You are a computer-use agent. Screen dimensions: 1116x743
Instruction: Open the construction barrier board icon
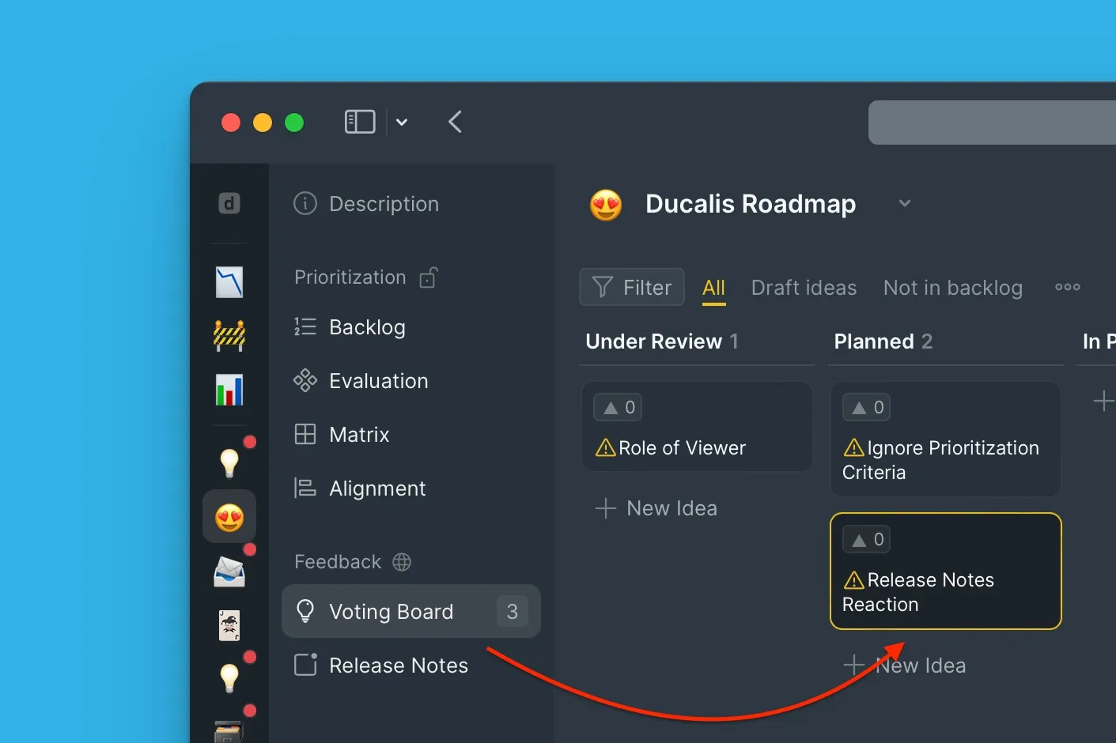229,336
